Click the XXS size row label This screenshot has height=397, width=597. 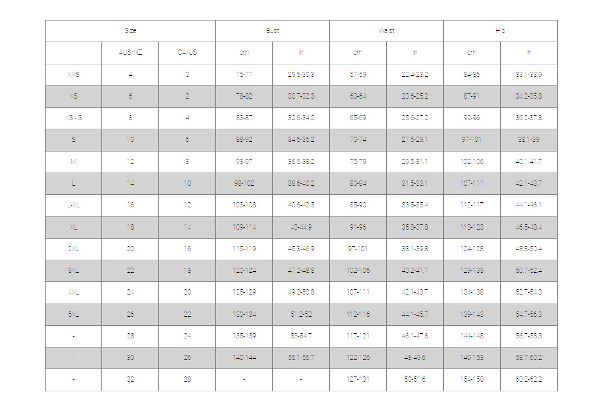73,75
